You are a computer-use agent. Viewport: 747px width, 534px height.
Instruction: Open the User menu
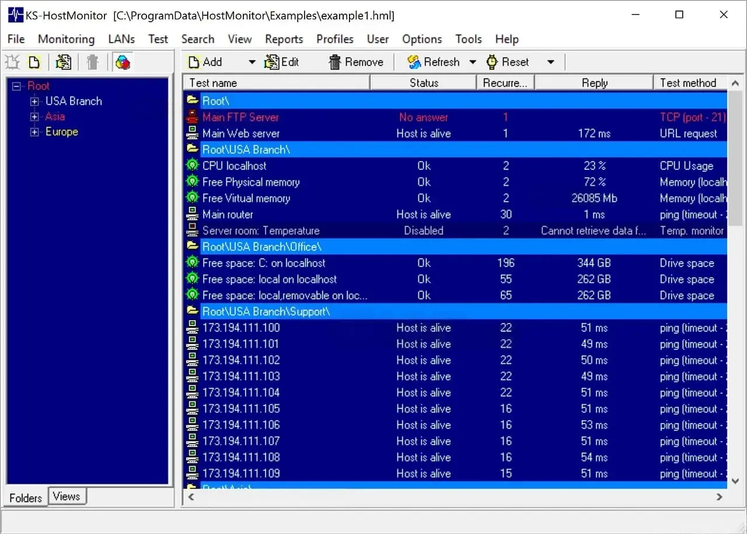point(378,39)
